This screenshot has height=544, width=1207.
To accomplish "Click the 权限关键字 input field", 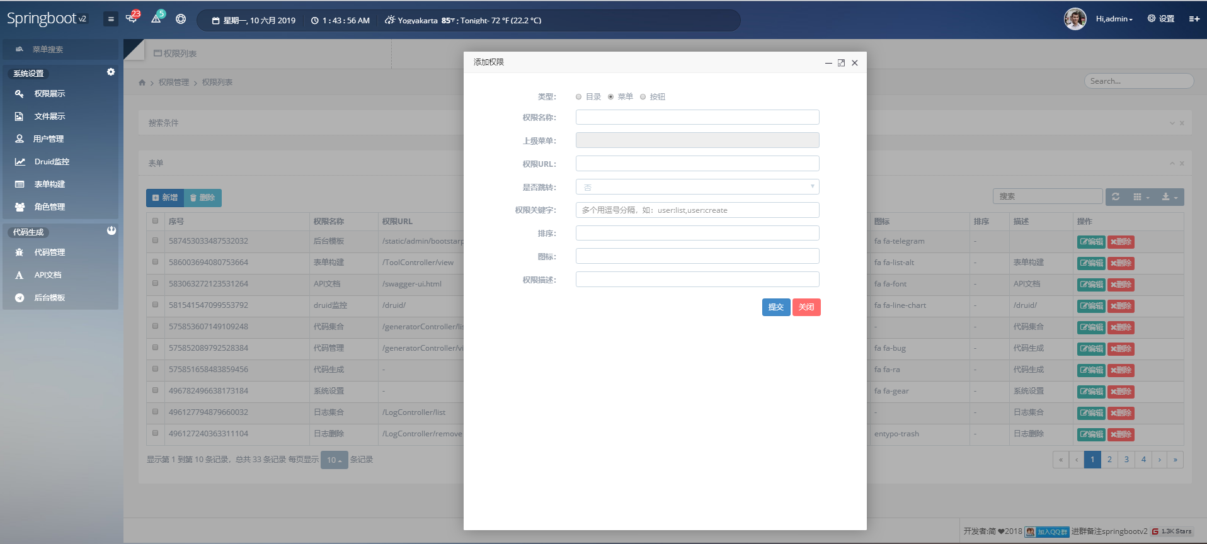I will click(x=697, y=210).
